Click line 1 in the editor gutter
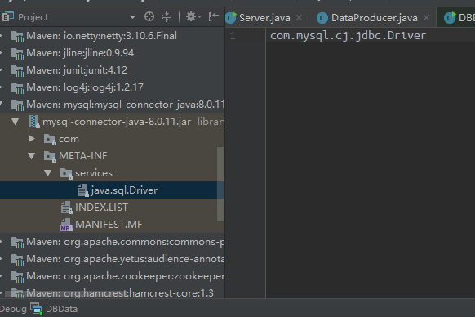The height and width of the screenshot is (317, 475). click(x=233, y=36)
